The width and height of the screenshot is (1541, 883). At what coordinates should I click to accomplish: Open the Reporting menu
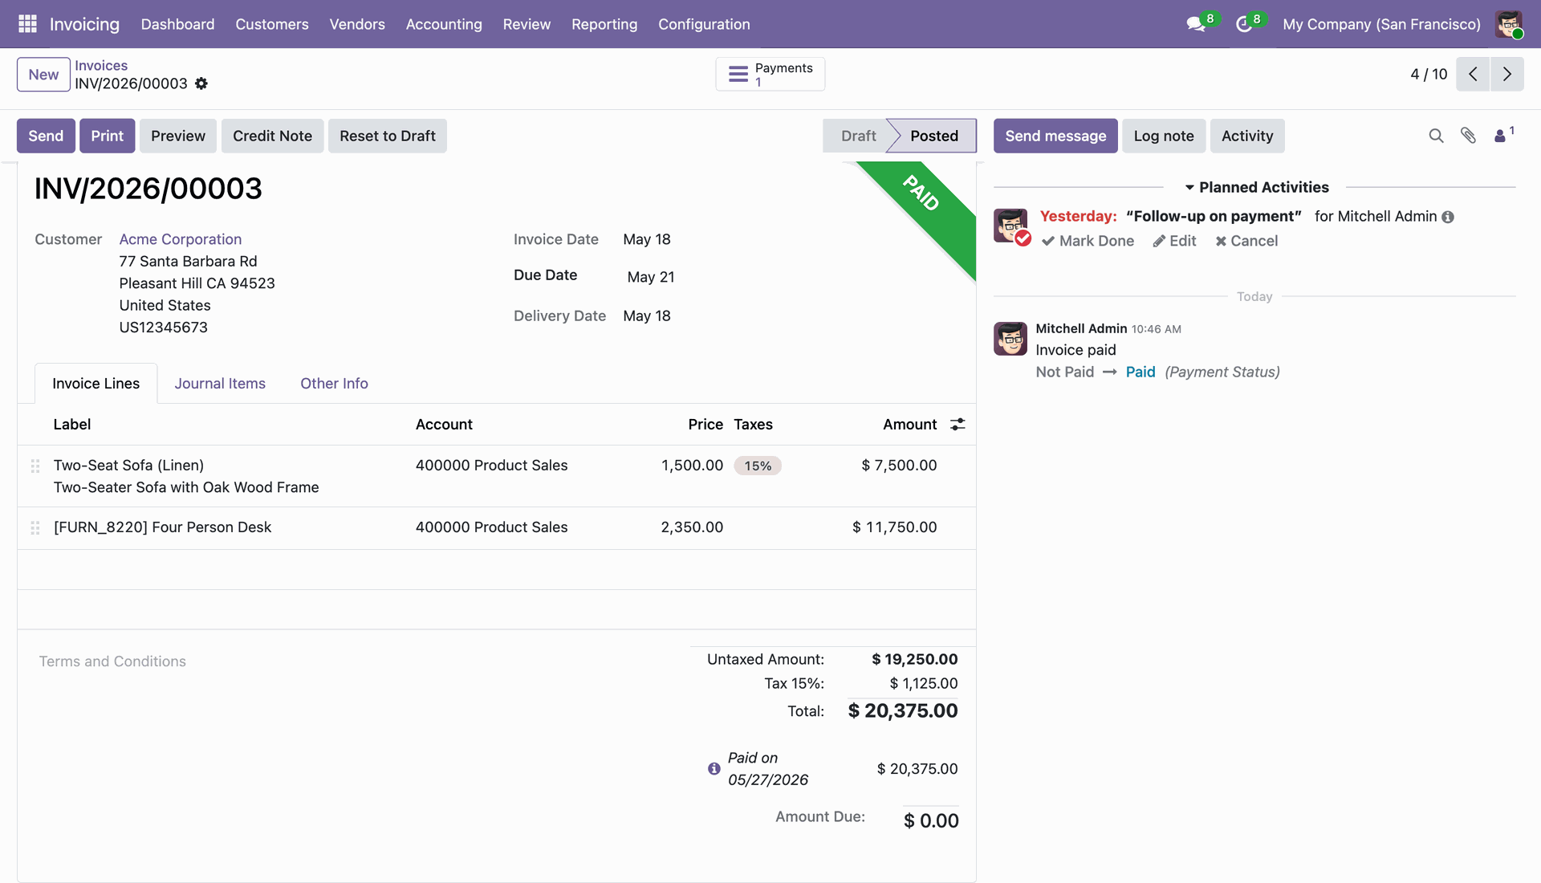(604, 24)
